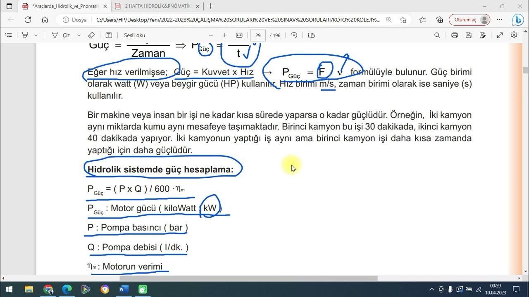This screenshot has width=529, height=297.
Task: Go back to the previous page
Action: click(x=11, y=19)
